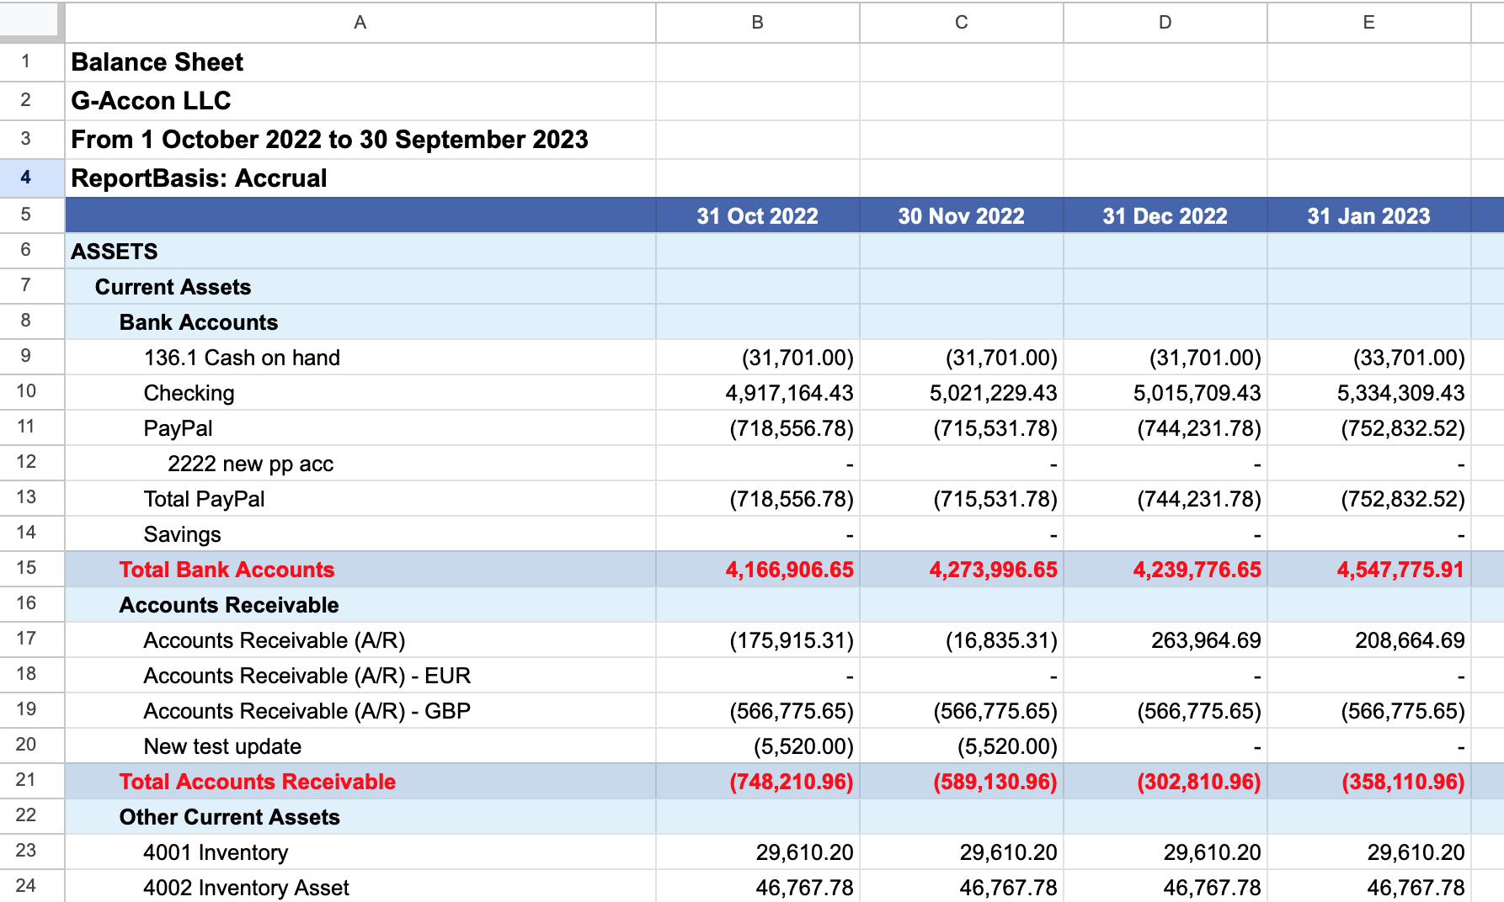
Task: Select column A header
Action: pyautogui.click(x=360, y=22)
